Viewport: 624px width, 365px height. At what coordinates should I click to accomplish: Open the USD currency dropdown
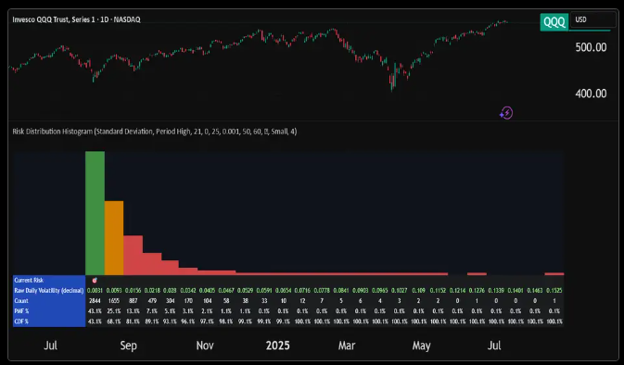(x=593, y=19)
